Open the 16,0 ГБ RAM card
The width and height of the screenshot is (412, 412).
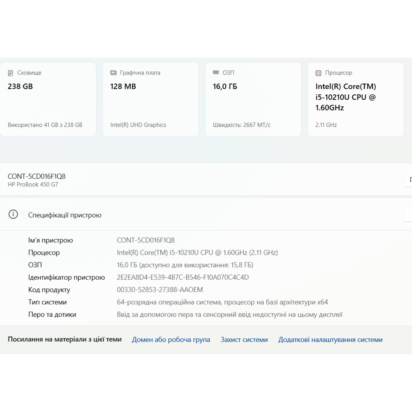coord(253,99)
